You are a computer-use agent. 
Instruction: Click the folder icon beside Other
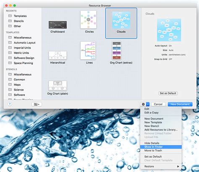(10, 26)
